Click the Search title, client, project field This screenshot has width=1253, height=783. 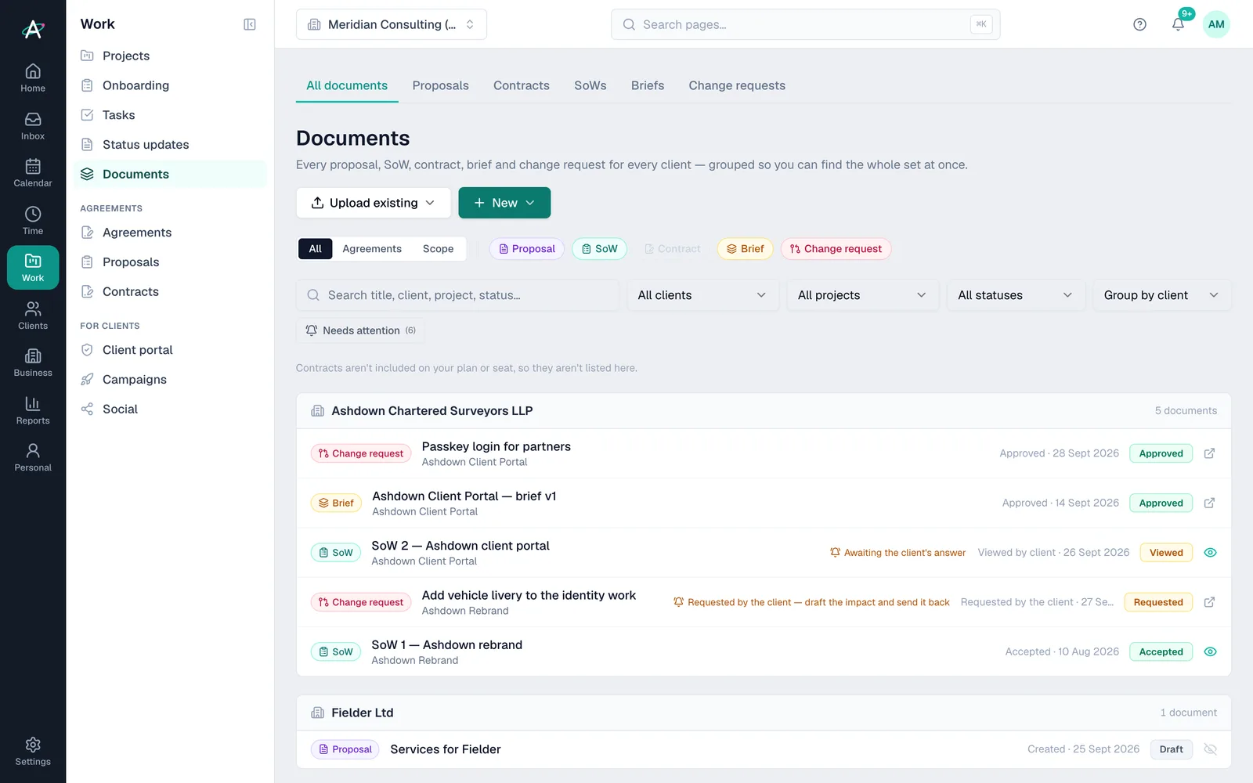click(457, 295)
